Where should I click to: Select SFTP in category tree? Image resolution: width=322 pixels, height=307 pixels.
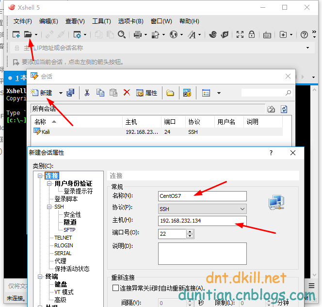click(x=69, y=230)
